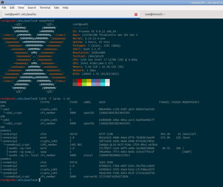Click the MOUNTPOINTS column header

[x=191, y=102]
